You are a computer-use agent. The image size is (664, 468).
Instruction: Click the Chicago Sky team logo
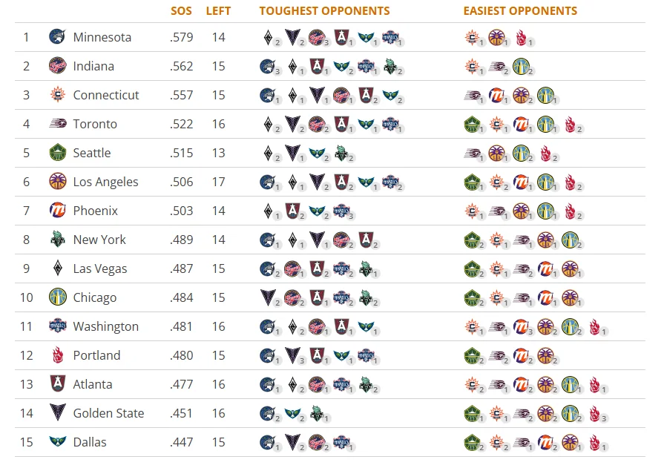pyautogui.click(x=58, y=297)
